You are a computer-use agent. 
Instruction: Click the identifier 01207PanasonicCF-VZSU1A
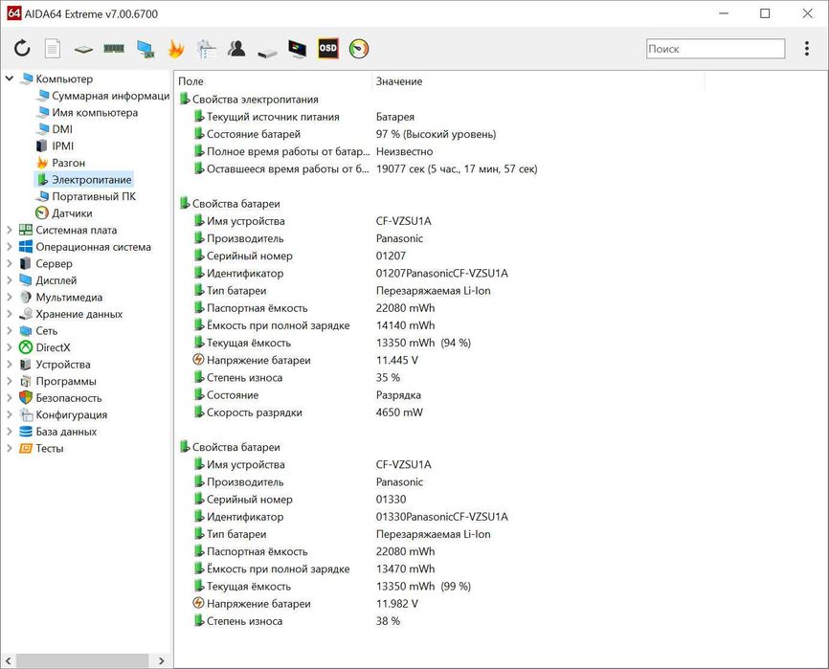[441, 273]
